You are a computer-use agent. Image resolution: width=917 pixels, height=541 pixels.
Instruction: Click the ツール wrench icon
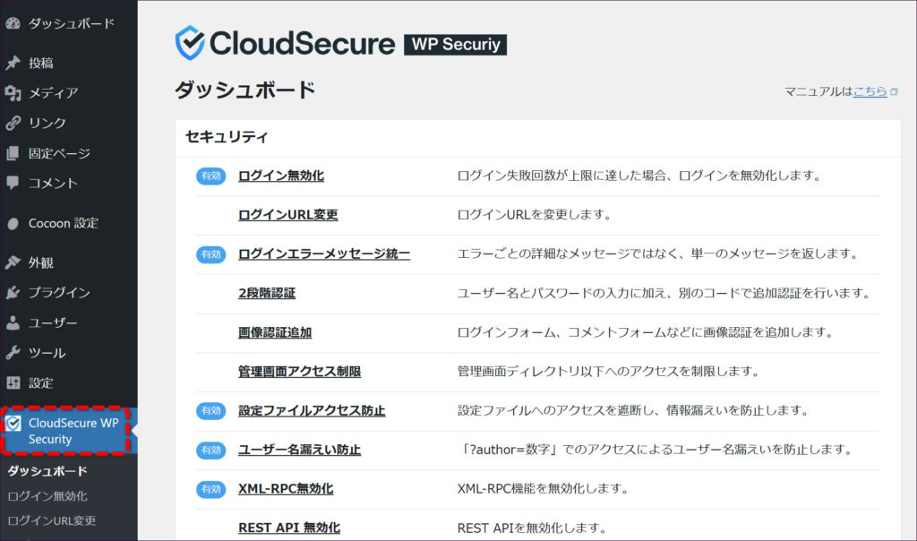[x=13, y=353]
